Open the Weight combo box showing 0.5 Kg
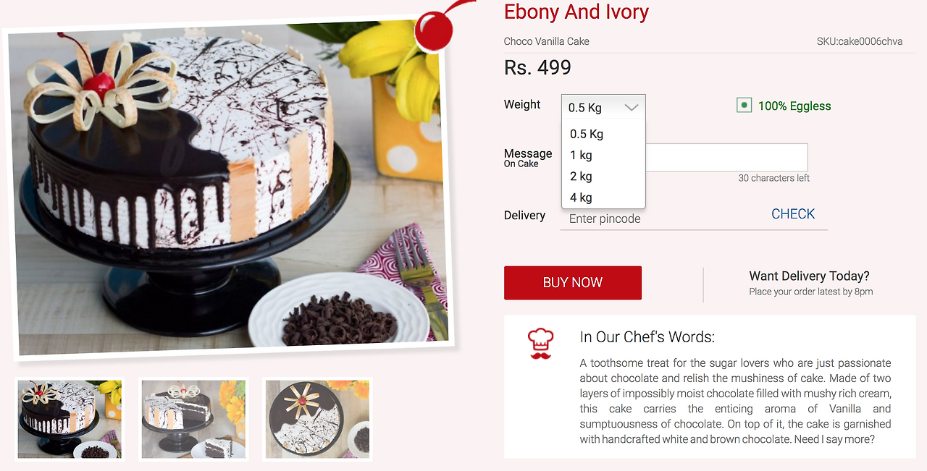The width and height of the screenshot is (927, 471). click(x=603, y=107)
